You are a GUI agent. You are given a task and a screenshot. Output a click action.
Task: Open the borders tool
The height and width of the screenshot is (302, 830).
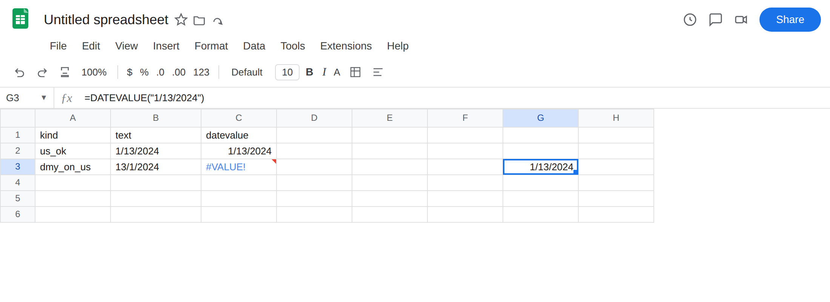pos(355,72)
